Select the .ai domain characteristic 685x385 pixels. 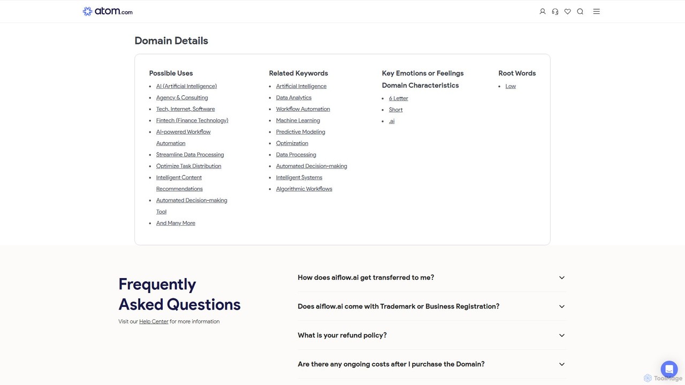(x=392, y=121)
